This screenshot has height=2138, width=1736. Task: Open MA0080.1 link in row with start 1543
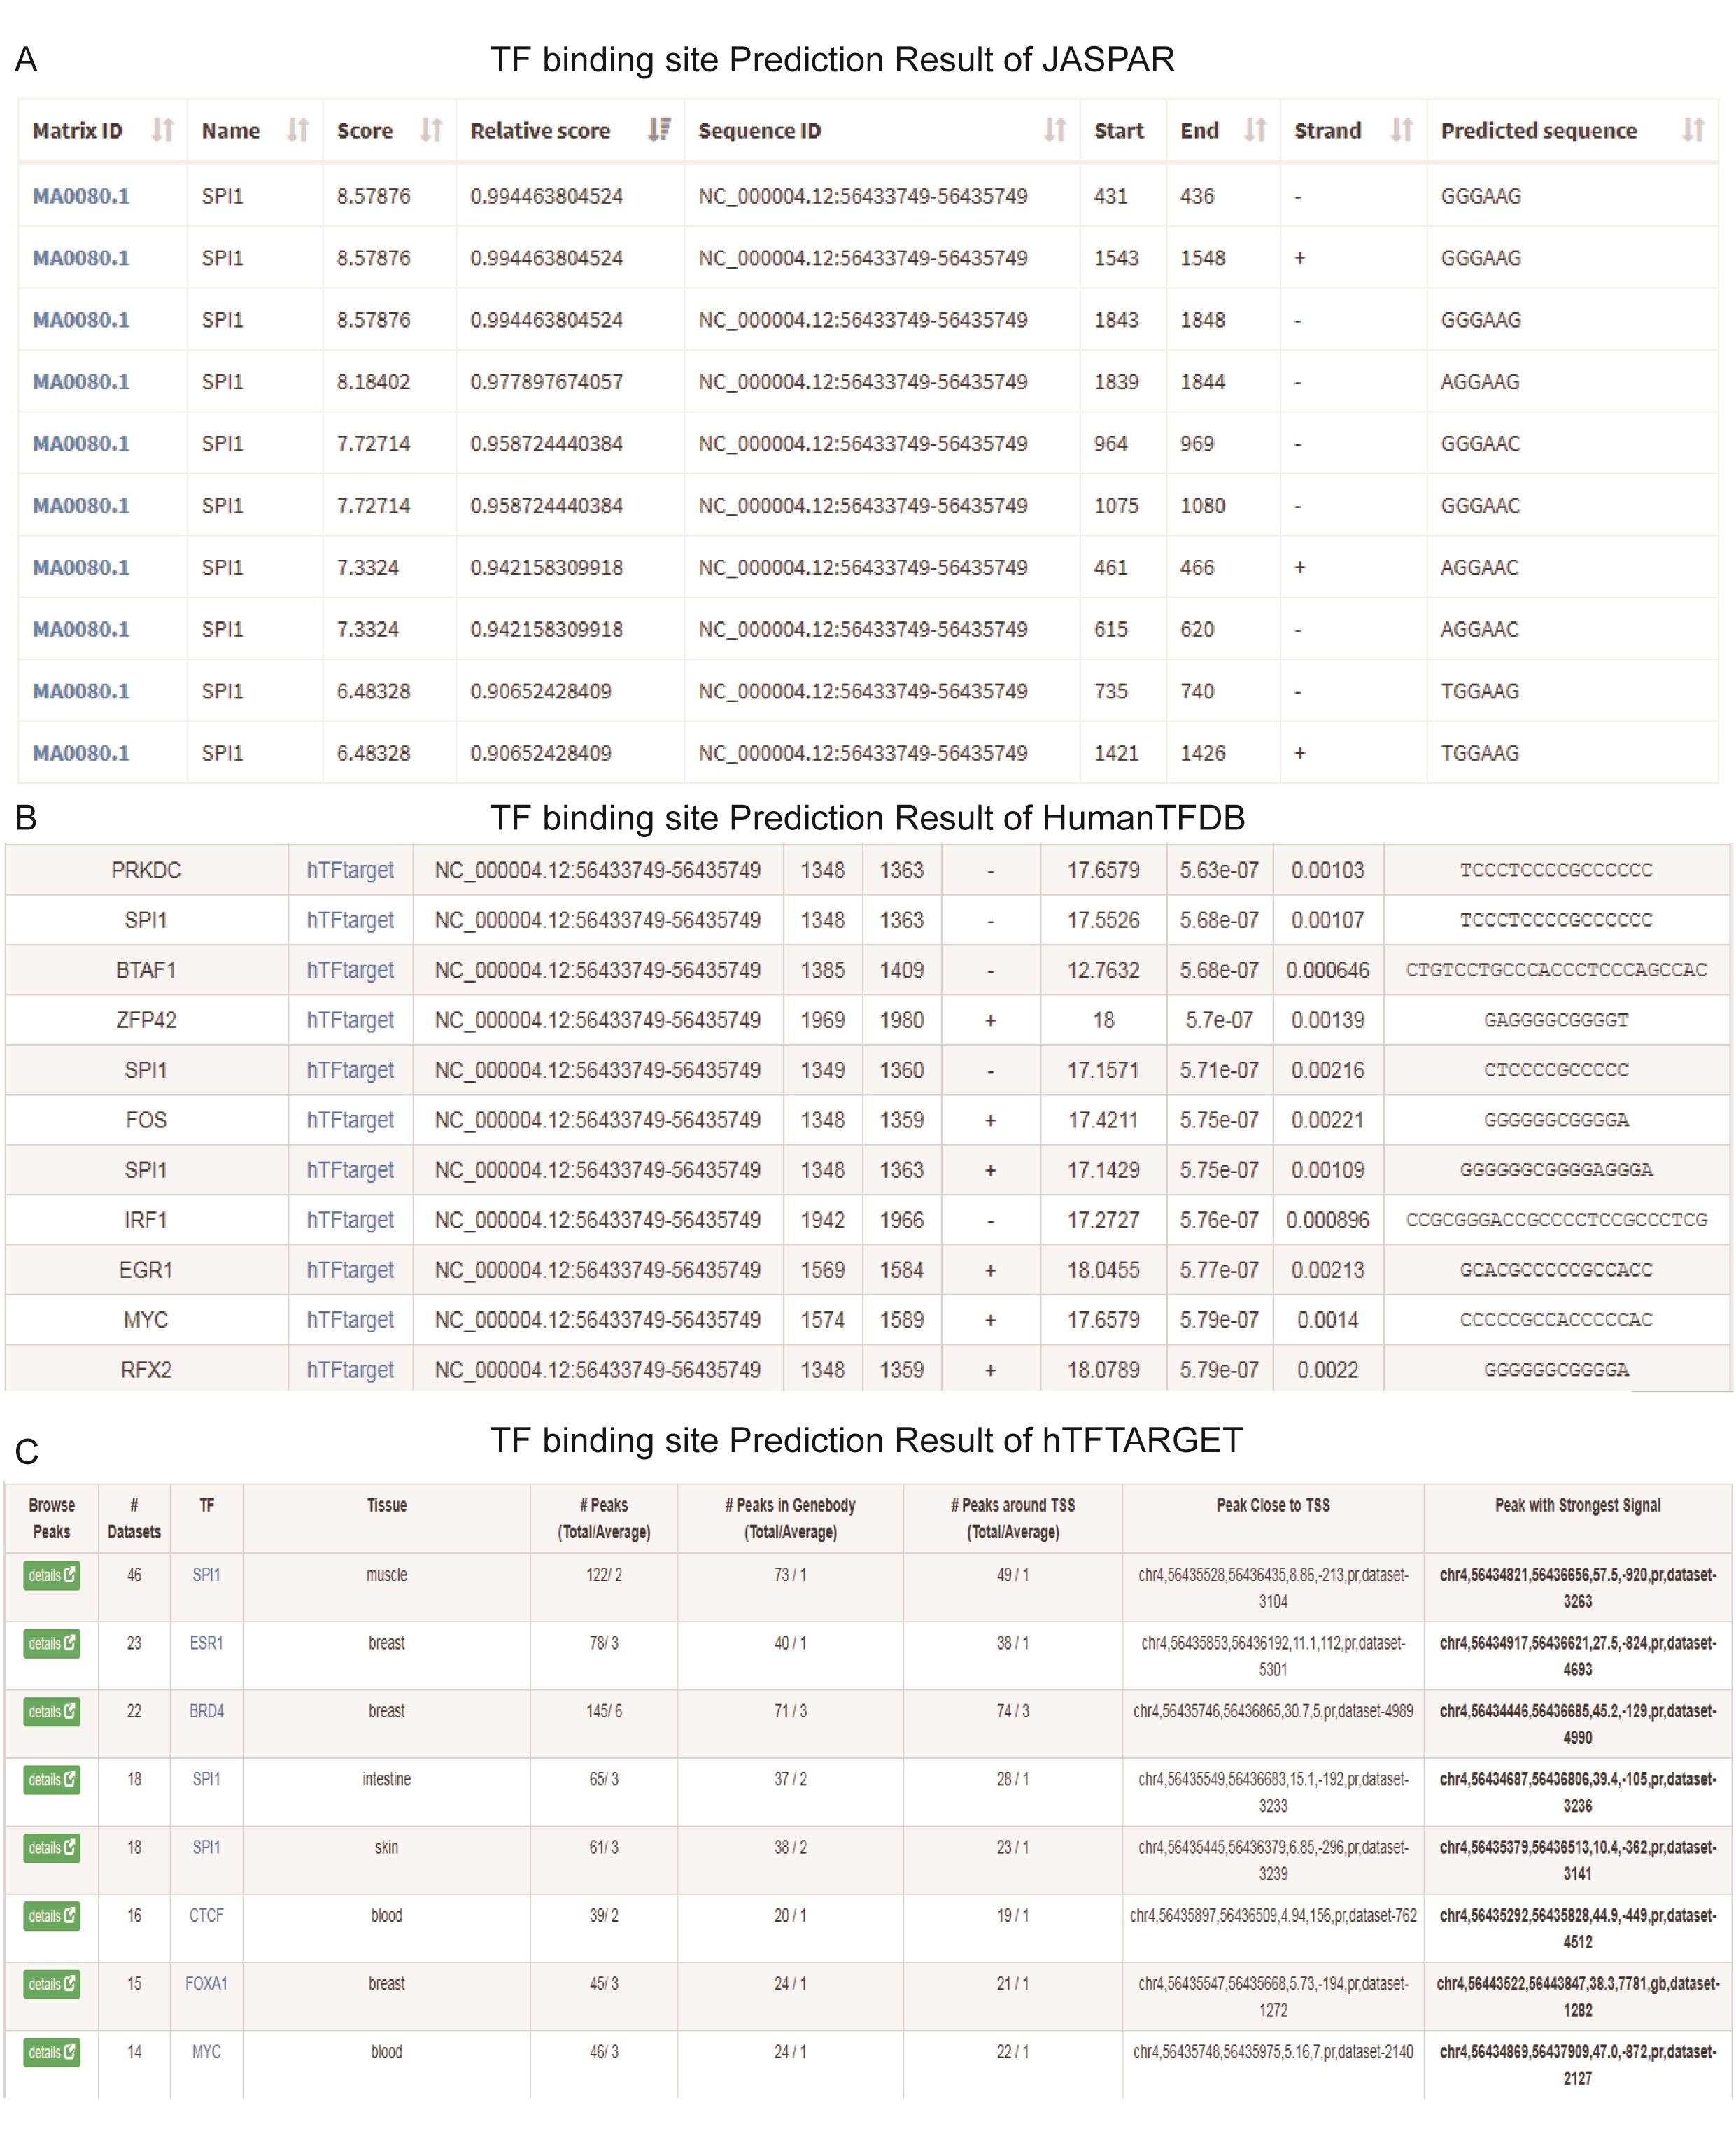81,258
